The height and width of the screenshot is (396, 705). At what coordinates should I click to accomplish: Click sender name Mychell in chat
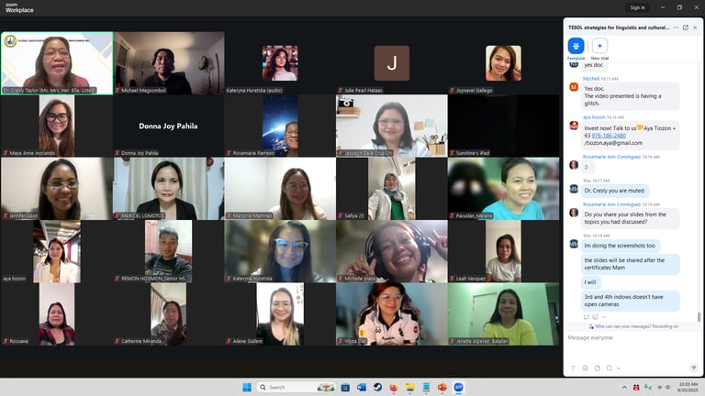(591, 79)
